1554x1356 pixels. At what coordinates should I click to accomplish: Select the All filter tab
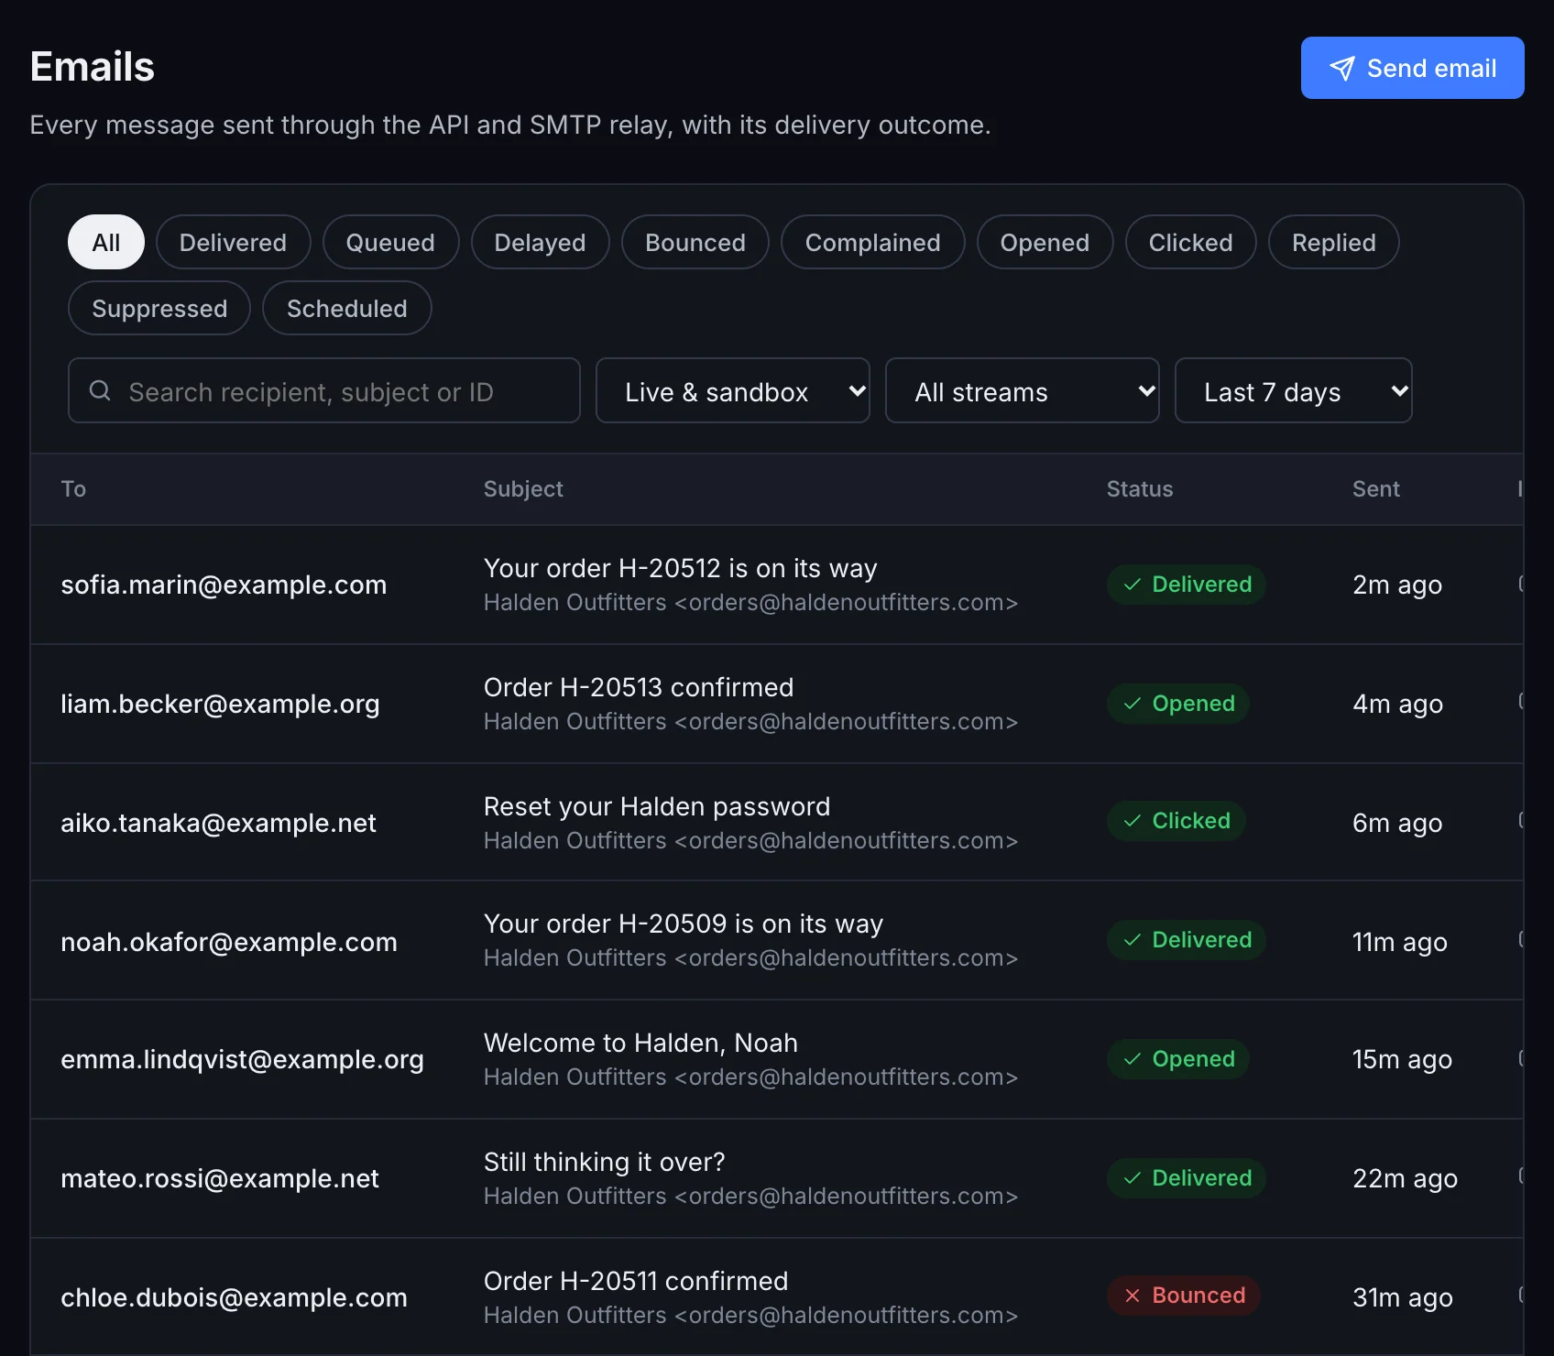[106, 242]
